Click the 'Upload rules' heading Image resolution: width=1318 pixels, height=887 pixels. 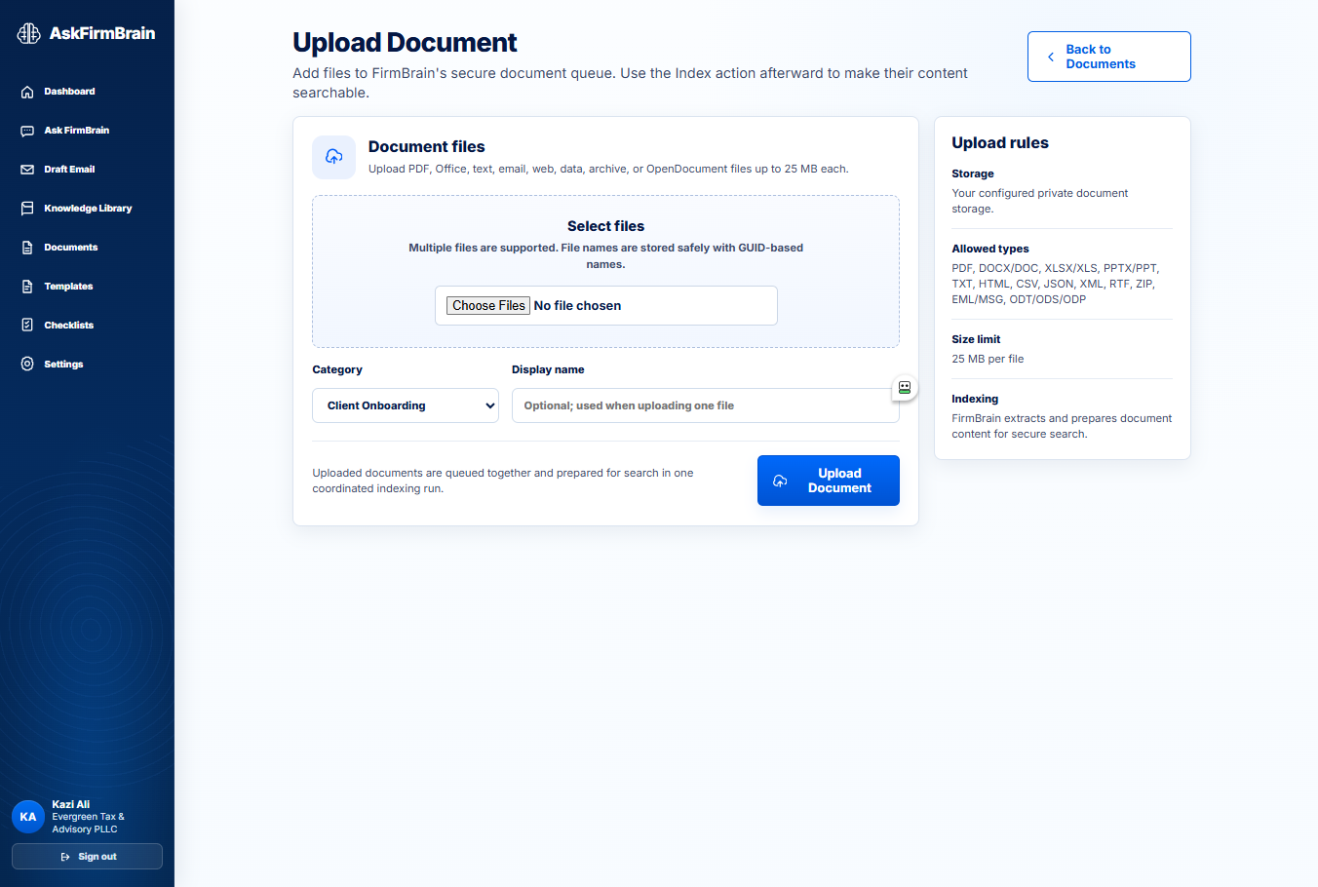pyautogui.click(x=1000, y=142)
